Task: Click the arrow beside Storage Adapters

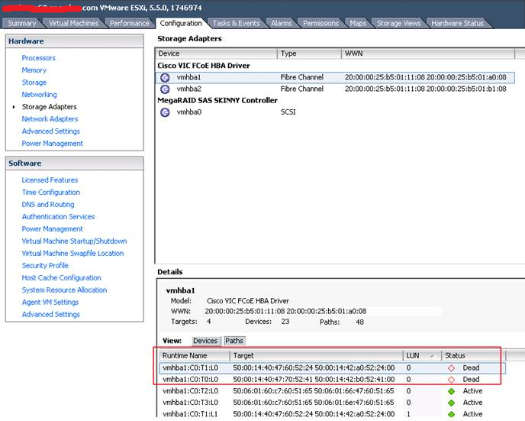Action: [x=14, y=107]
